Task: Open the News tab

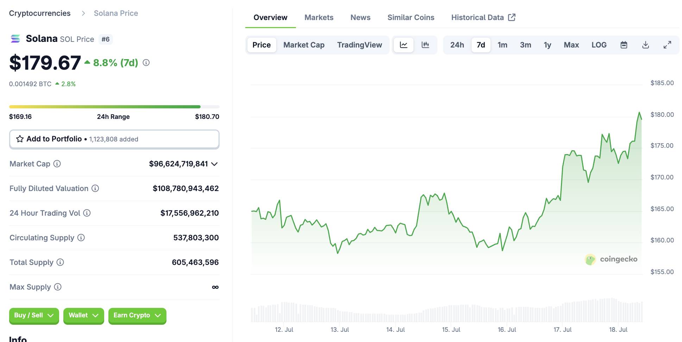Action: tap(360, 17)
